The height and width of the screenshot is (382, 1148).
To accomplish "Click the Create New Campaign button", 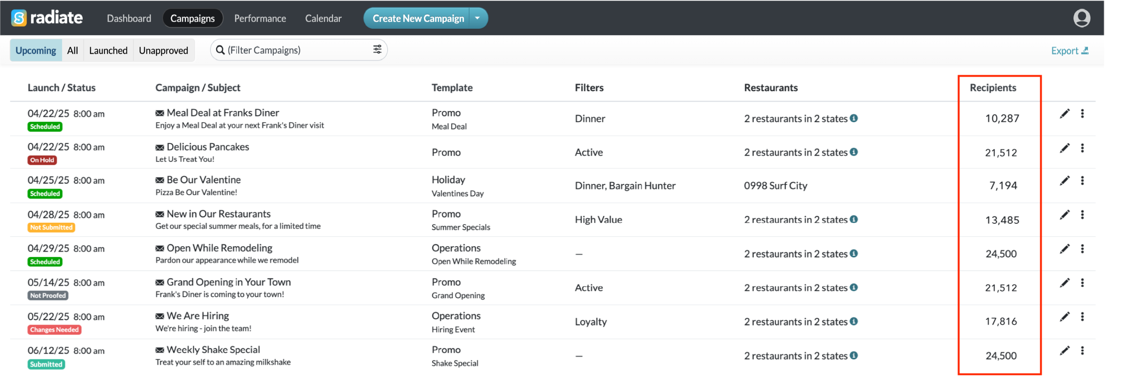I will pyautogui.click(x=417, y=18).
